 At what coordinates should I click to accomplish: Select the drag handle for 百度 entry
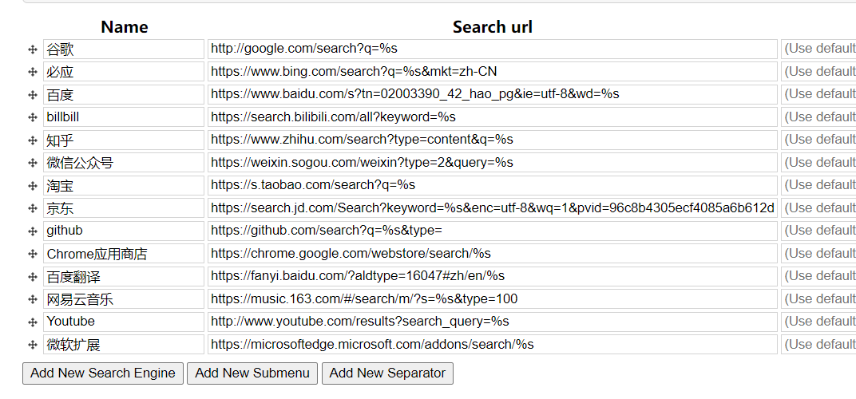pyautogui.click(x=33, y=95)
